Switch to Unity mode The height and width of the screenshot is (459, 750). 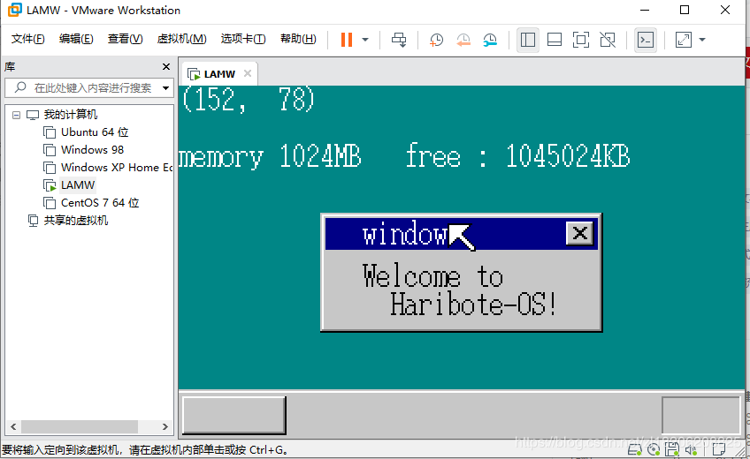click(x=608, y=40)
